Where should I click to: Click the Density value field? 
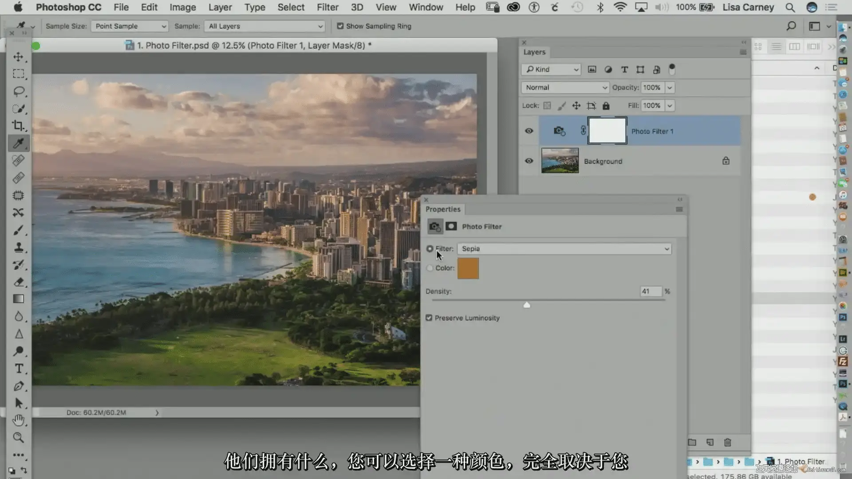[x=650, y=291]
